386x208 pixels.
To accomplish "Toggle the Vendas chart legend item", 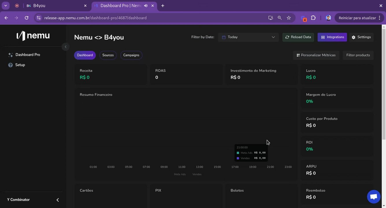I will (x=197, y=174).
